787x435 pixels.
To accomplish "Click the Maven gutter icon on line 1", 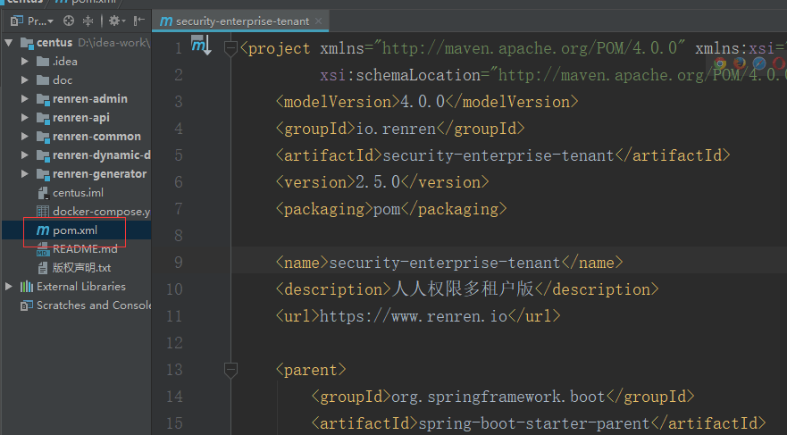I will coord(201,46).
